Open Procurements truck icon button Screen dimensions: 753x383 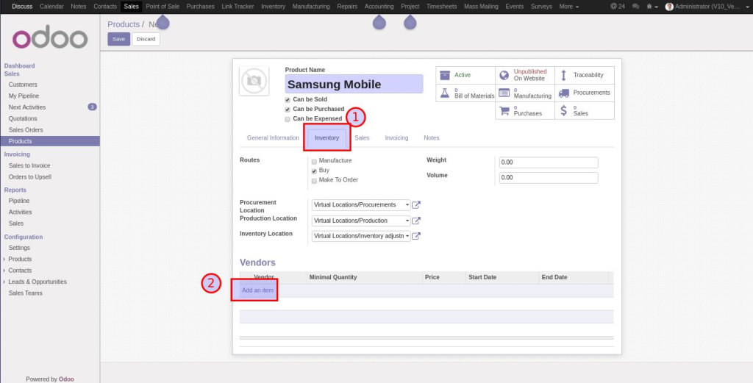[x=564, y=93]
